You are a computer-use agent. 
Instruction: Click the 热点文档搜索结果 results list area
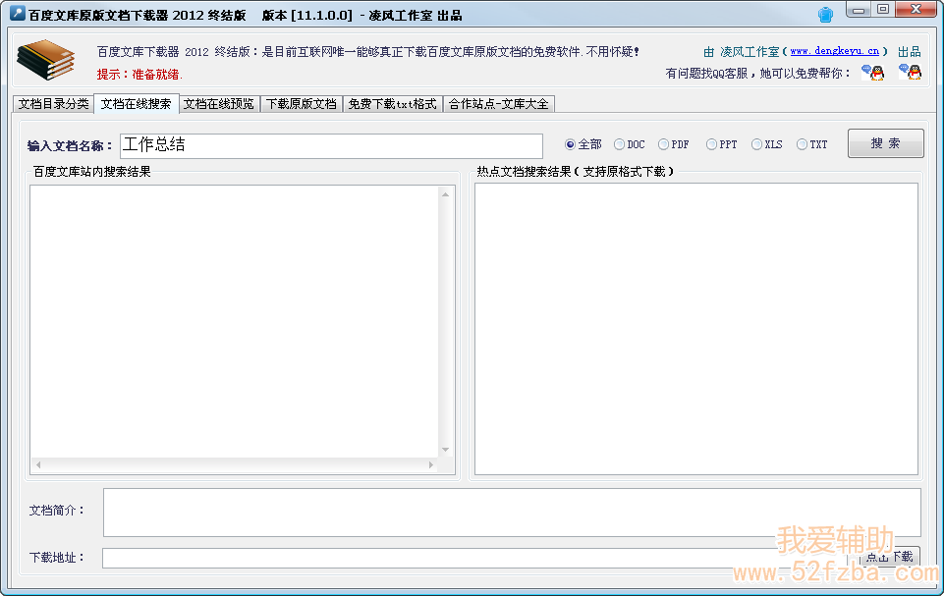695,329
